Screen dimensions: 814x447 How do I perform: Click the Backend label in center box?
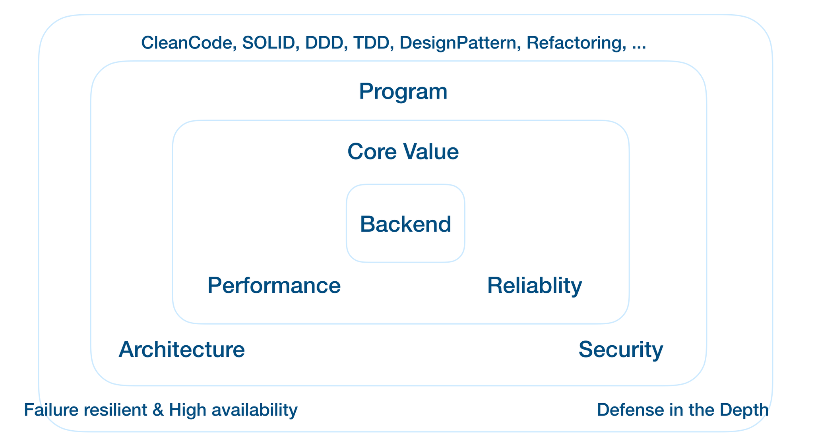pyautogui.click(x=405, y=224)
